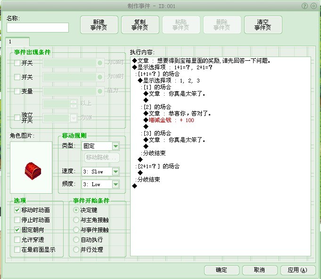Click 确定 to confirm the event

tap(222, 270)
